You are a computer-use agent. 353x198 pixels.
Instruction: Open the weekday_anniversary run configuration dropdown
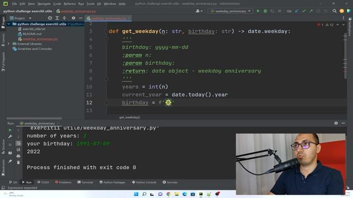231,11
